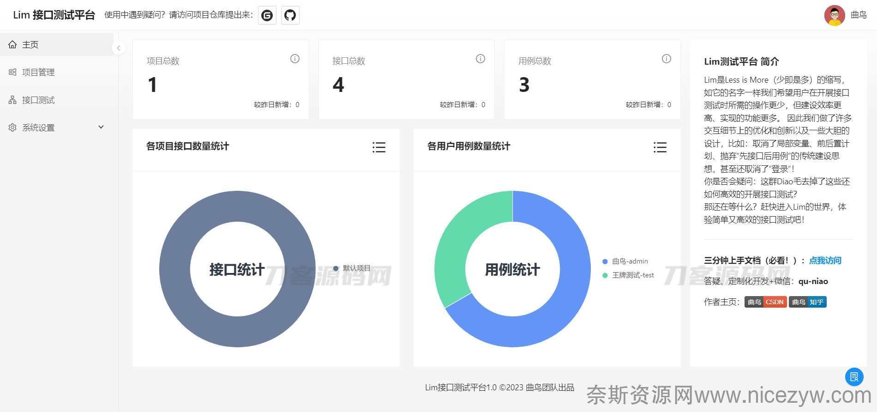
Task: Click the home icon beside 主页
Action: [12, 45]
